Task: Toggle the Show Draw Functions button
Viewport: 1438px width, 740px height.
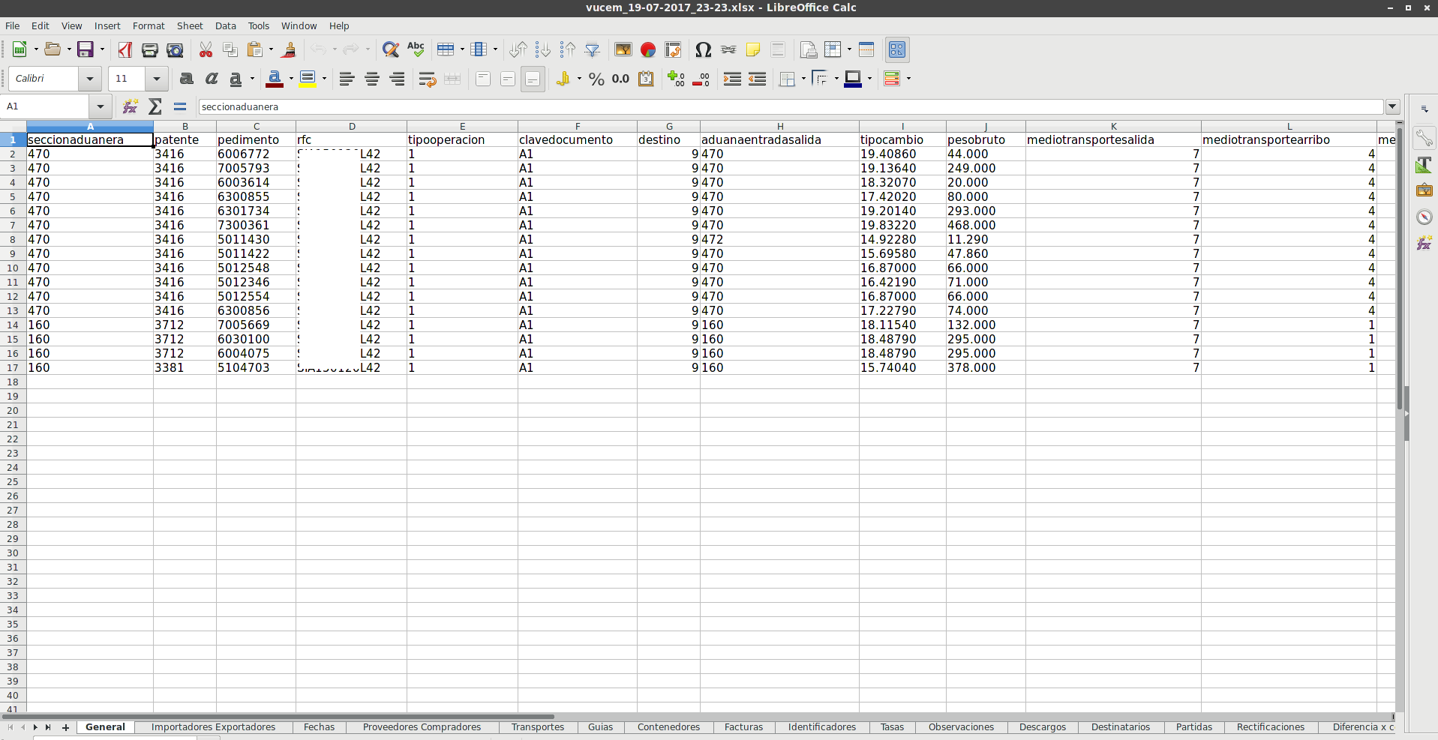Action: tap(897, 50)
